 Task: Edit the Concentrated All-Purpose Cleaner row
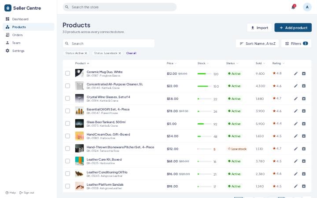pyautogui.click(x=295, y=86)
